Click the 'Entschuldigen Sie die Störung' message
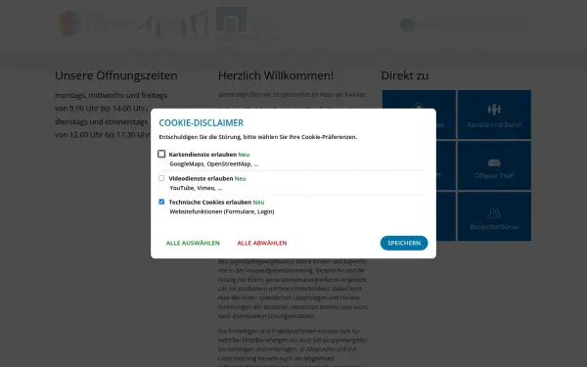The image size is (587, 367). (x=258, y=137)
